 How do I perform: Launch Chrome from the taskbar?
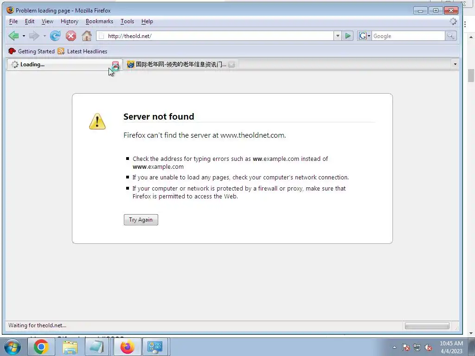(x=41, y=347)
